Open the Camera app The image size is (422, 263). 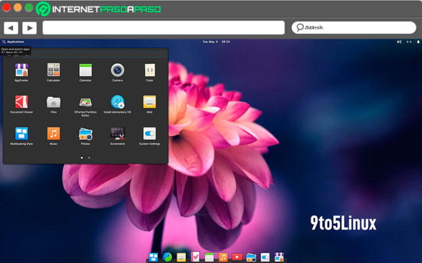click(118, 71)
